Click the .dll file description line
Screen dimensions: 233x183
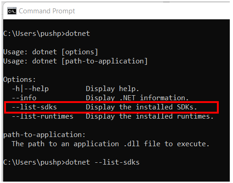point(110,144)
